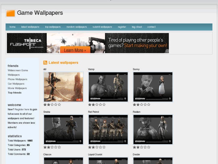Rate Raiden wallpaper four stars
The width and height of the screenshot is (218, 164).
tap(145, 147)
